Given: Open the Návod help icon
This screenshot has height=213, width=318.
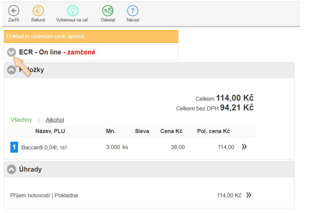Looking at the screenshot, I should [x=133, y=11].
